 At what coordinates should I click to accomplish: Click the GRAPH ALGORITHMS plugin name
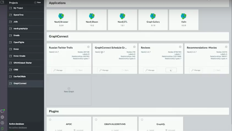tap(115, 124)
